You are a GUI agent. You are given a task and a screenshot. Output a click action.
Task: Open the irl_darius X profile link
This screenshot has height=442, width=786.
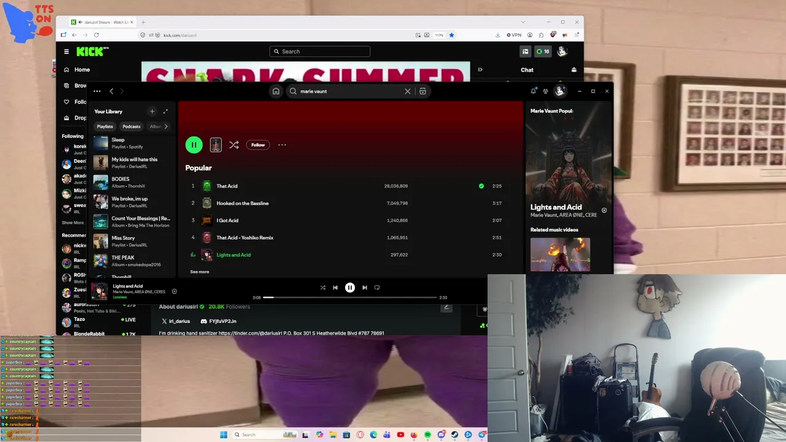click(x=176, y=321)
